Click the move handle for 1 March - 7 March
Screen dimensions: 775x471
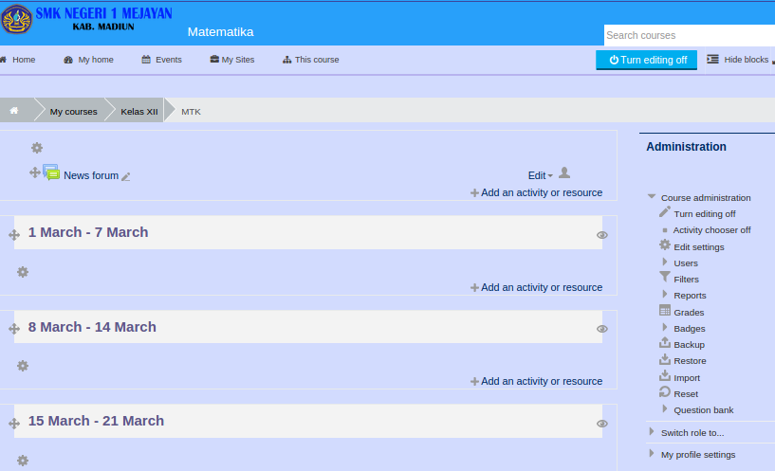coord(14,235)
